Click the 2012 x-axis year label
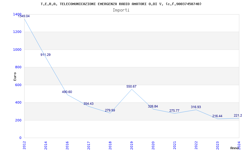Screen dimensions: 242x151 point(24,145)
